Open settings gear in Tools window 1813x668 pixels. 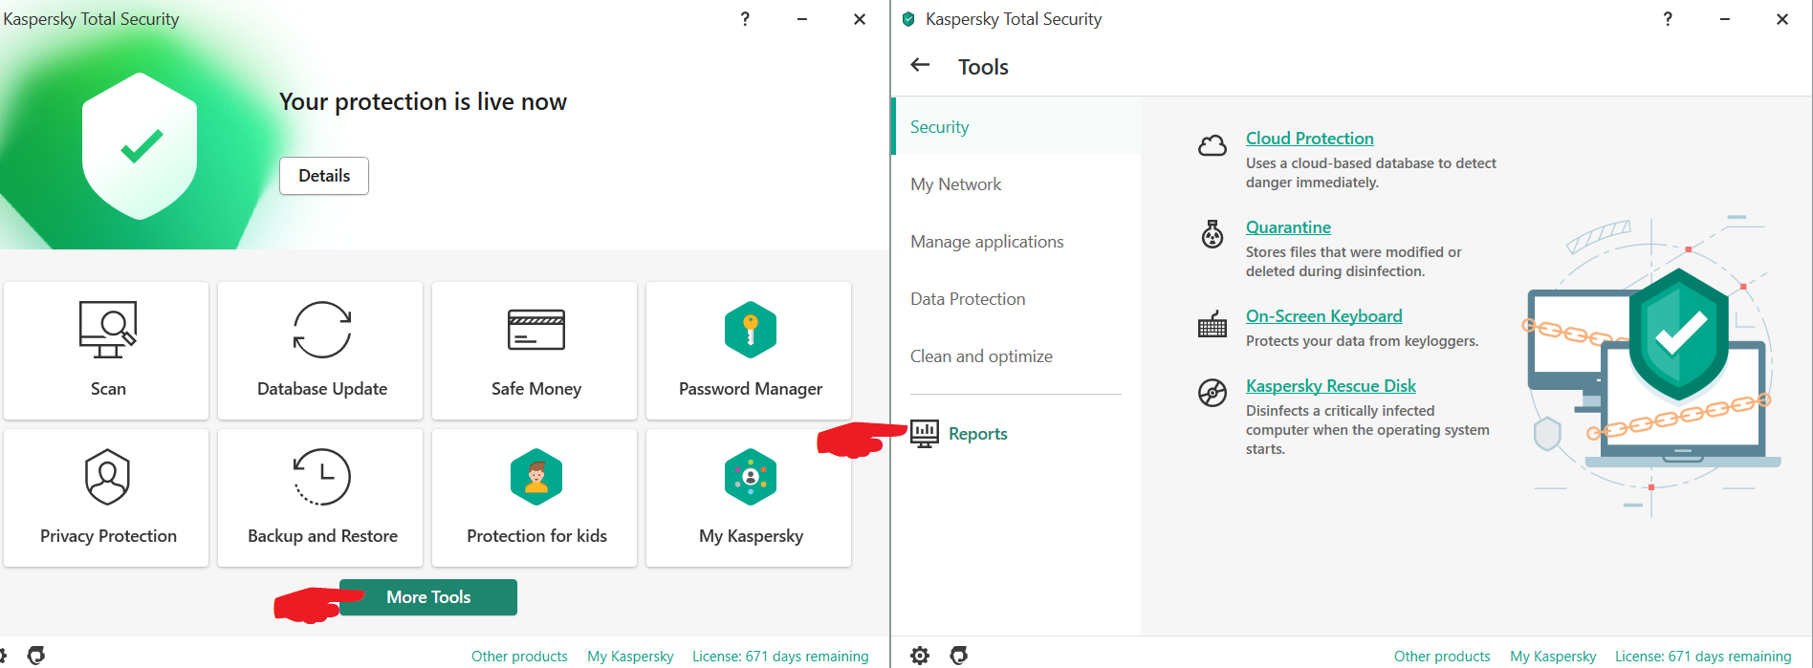click(x=920, y=656)
